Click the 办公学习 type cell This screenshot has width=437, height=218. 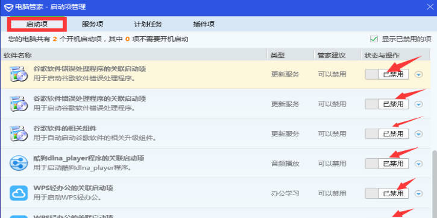285,193
